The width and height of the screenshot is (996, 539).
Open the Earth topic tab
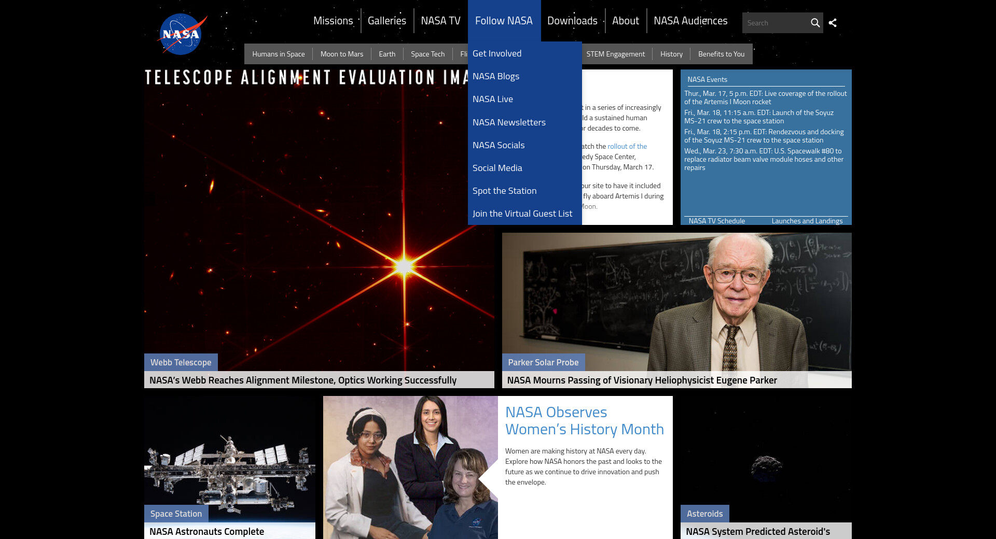point(387,54)
